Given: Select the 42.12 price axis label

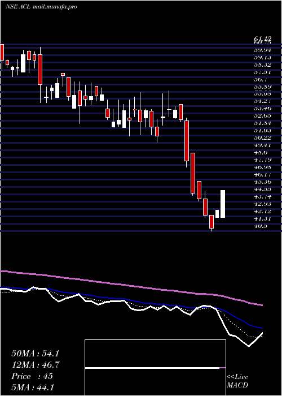Looking at the screenshot, I should click(x=263, y=211).
